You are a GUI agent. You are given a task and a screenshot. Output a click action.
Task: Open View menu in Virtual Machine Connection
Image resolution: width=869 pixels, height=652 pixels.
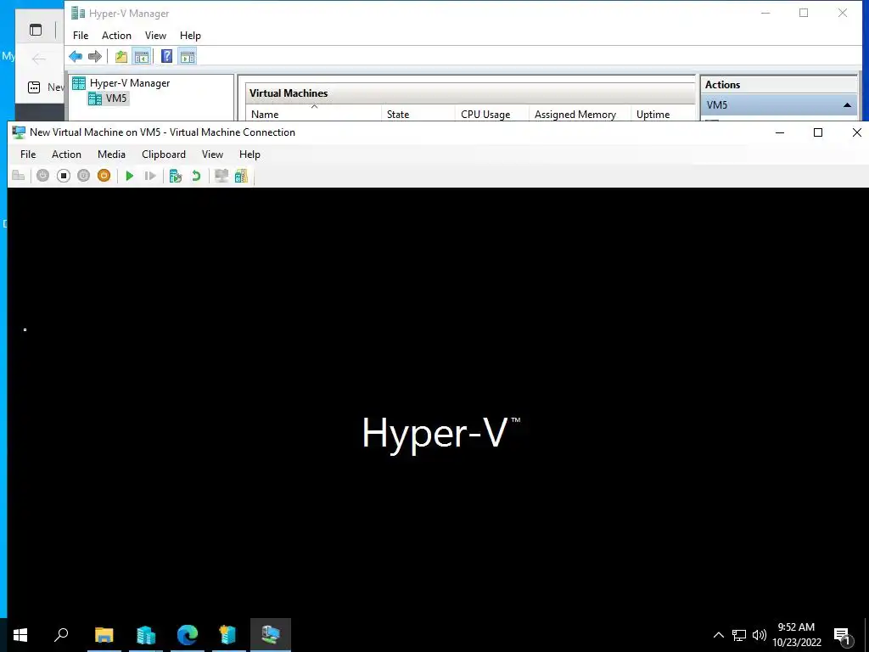(212, 155)
